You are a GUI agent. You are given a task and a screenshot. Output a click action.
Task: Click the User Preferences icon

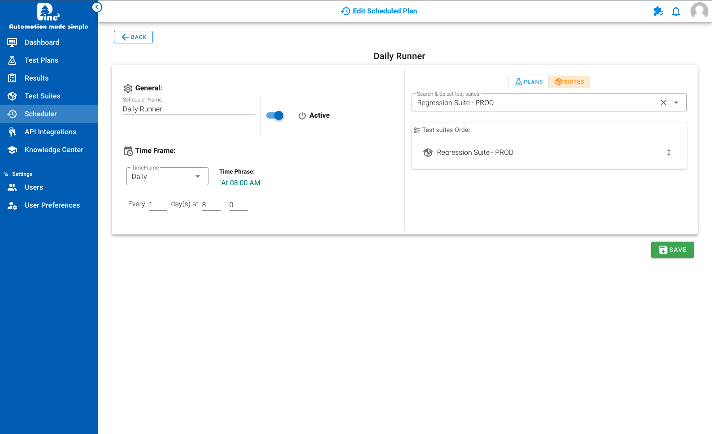[x=13, y=205]
